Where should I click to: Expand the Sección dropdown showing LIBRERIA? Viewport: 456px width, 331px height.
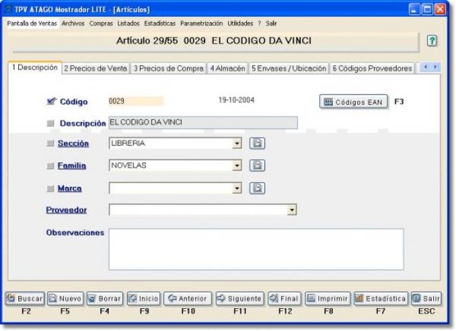tap(237, 143)
